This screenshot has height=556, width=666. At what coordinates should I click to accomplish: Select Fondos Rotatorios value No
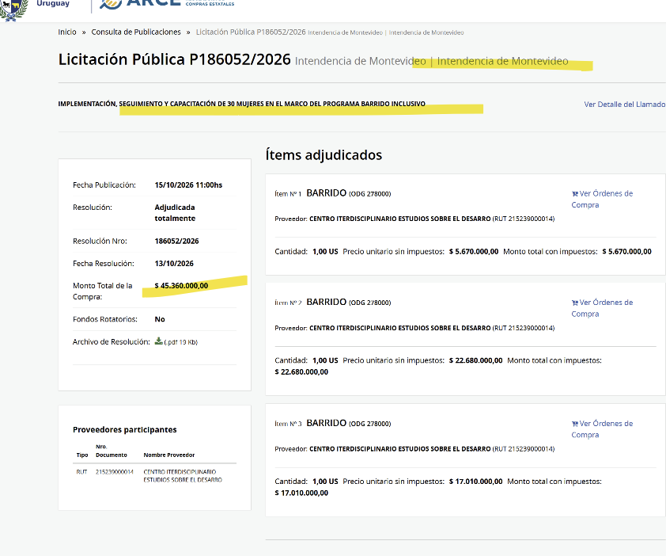(160, 319)
